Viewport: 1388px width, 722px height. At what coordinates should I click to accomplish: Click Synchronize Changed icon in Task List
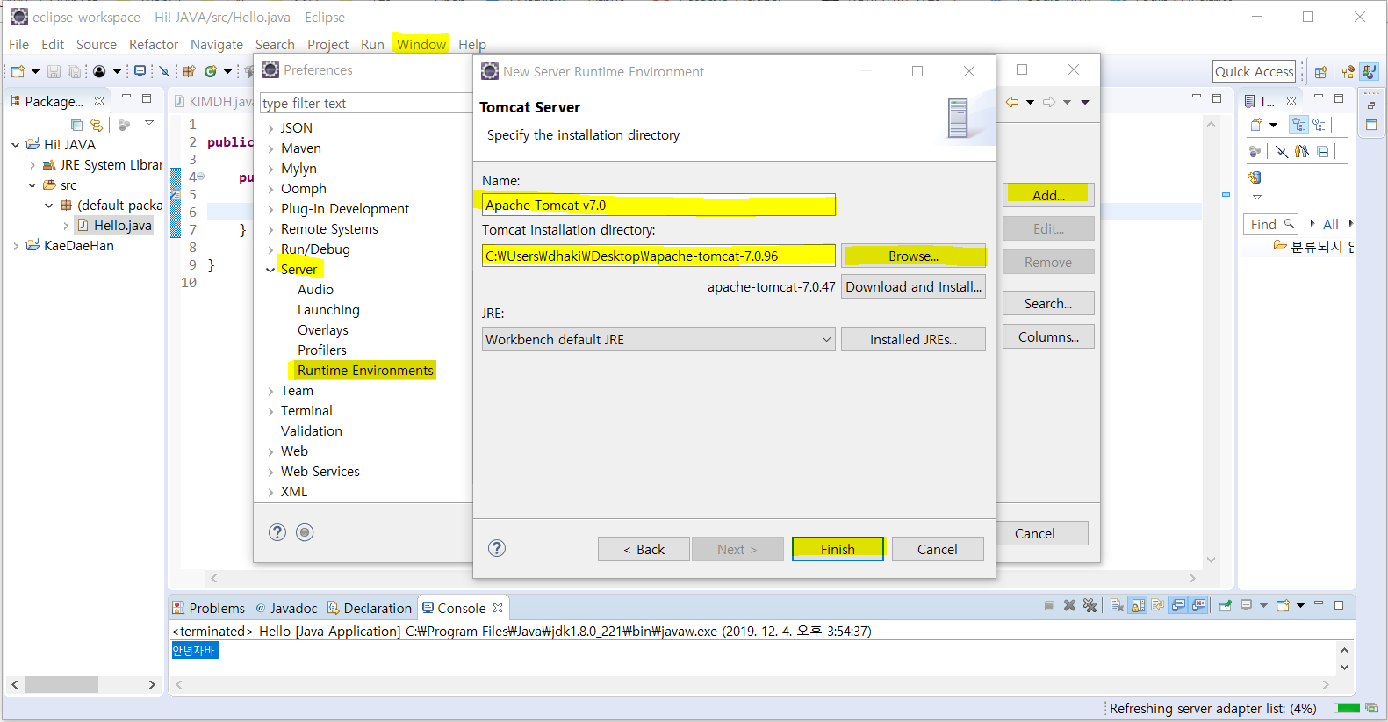coord(1255,177)
